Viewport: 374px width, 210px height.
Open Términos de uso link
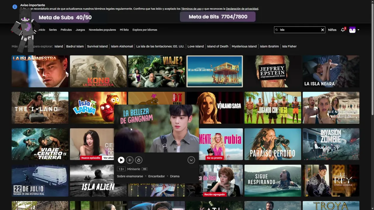[191, 9]
